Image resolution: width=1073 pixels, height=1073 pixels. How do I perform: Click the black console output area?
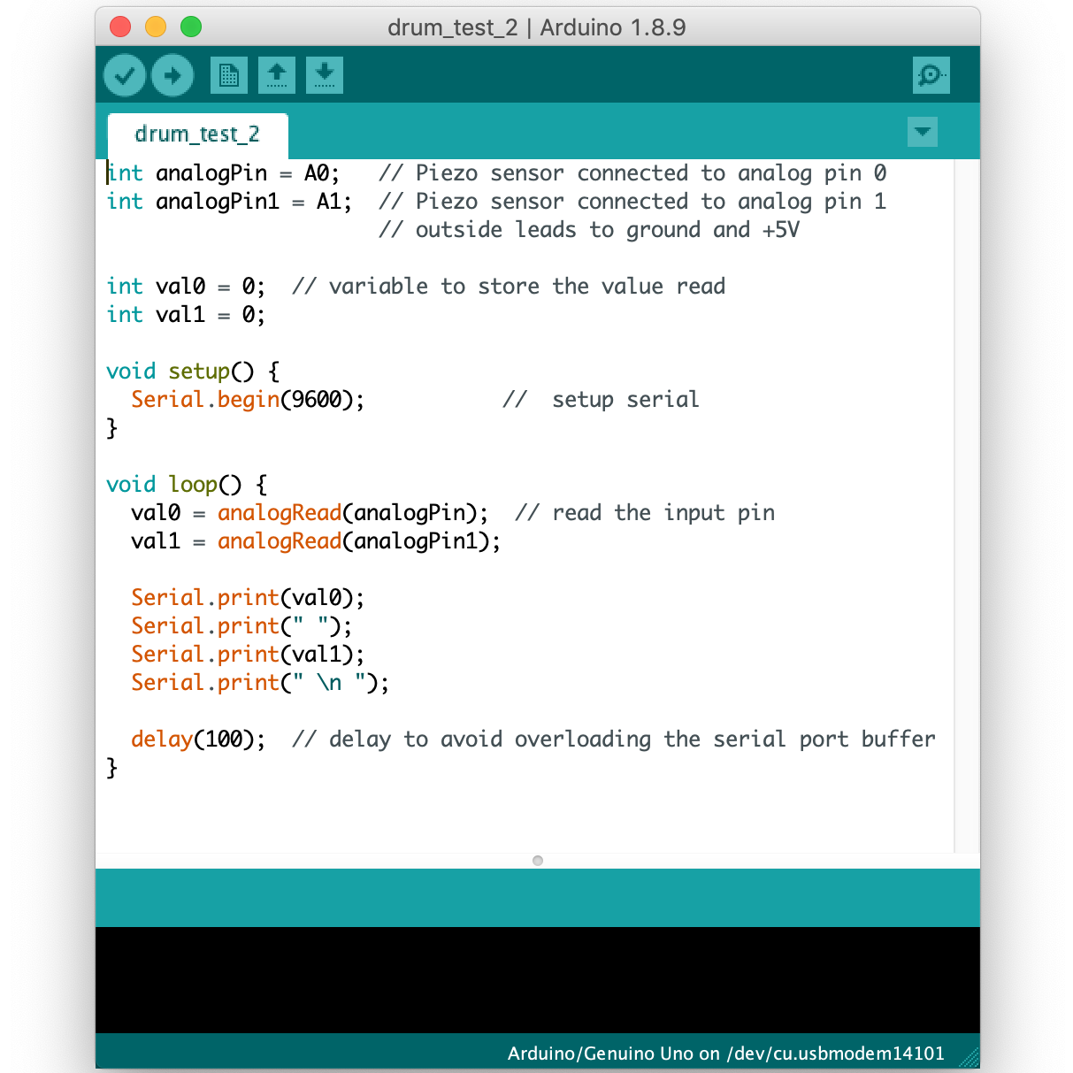click(x=538, y=980)
